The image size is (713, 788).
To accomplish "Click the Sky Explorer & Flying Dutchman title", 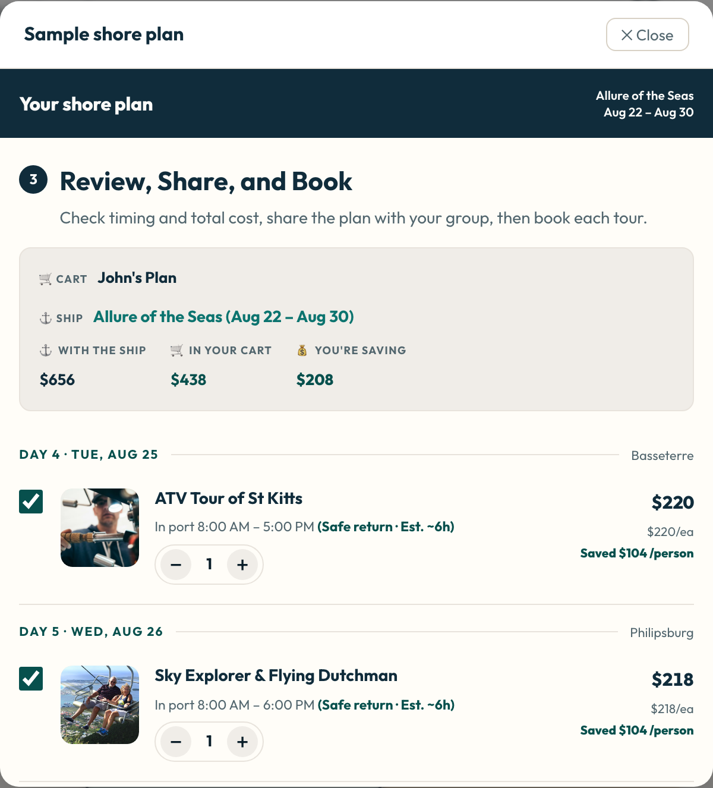I will coord(276,676).
